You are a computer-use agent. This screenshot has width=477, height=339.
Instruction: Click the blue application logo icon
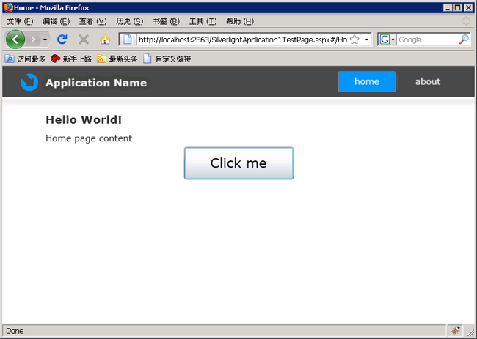(x=29, y=82)
